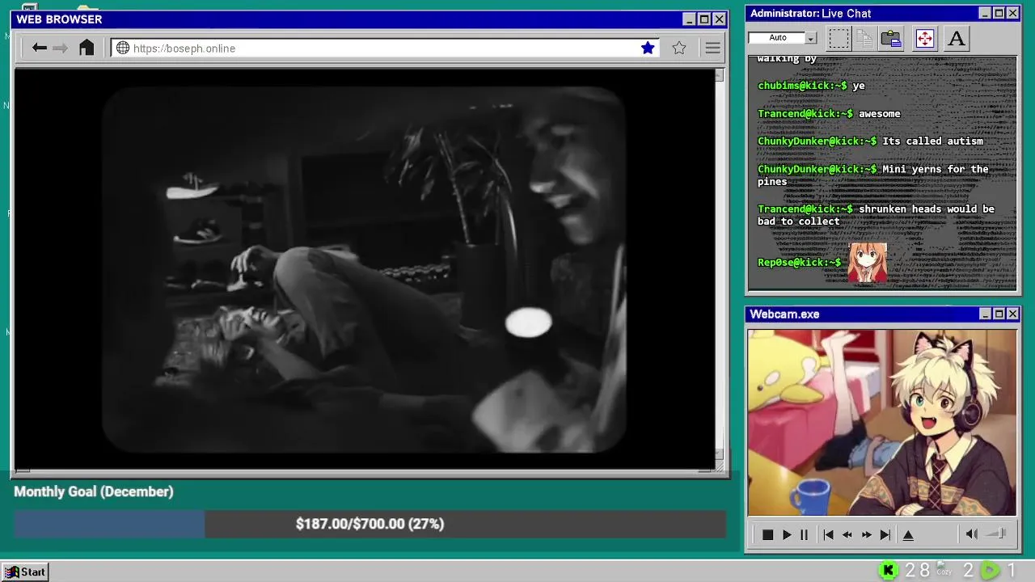Maximize the Web Browser window
This screenshot has width=1035, height=582.
[x=704, y=19]
